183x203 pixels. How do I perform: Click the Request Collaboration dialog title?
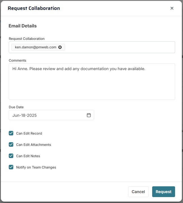click(x=34, y=8)
